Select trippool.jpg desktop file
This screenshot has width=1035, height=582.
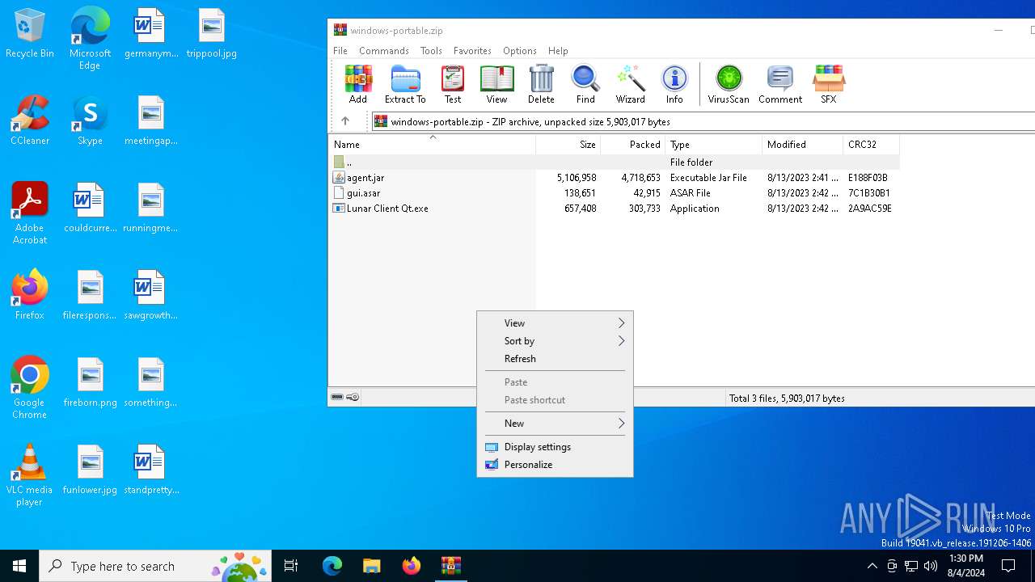point(211,34)
